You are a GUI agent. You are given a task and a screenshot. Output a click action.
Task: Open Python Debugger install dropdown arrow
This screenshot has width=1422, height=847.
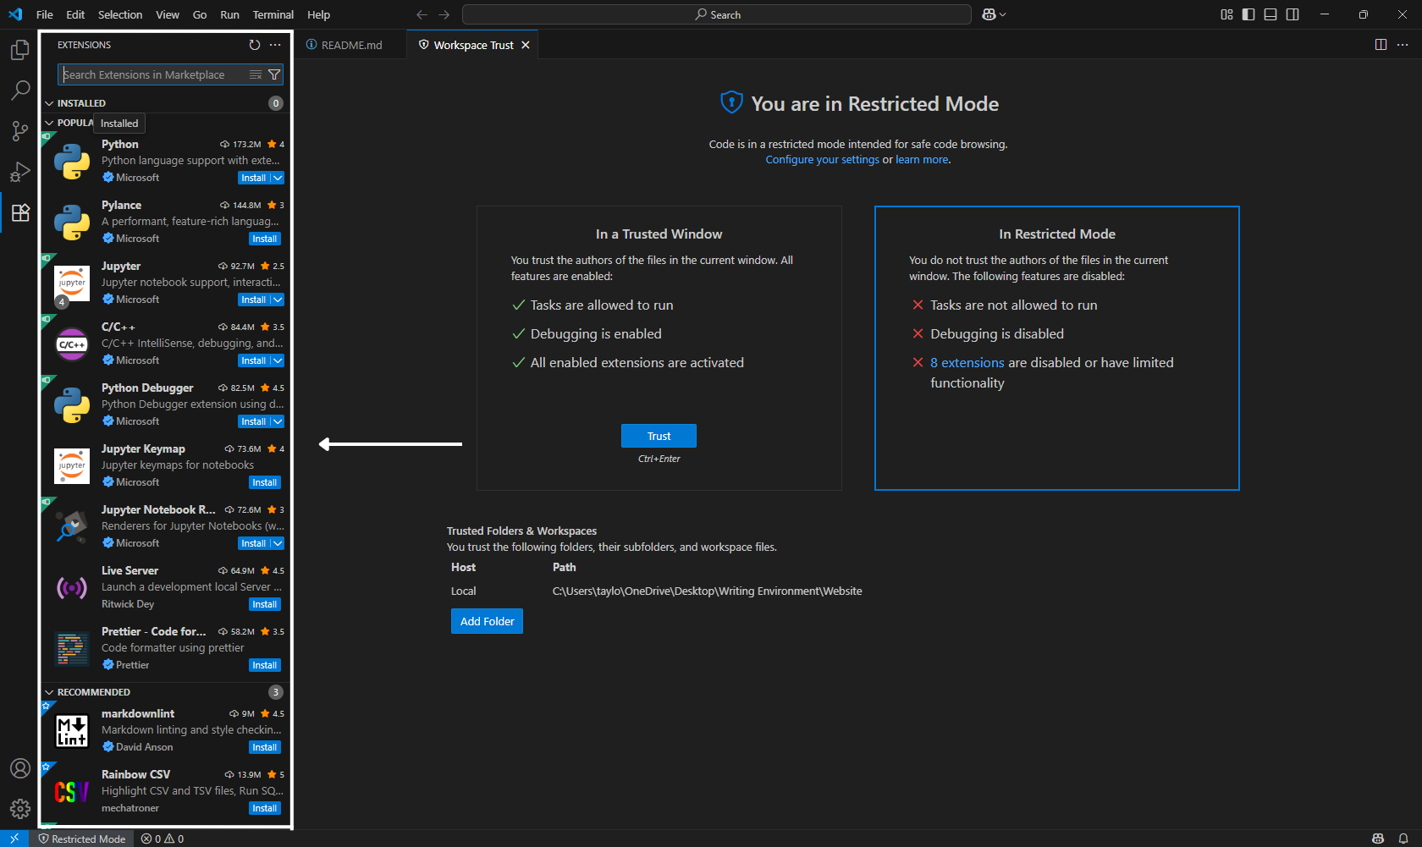(278, 421)
